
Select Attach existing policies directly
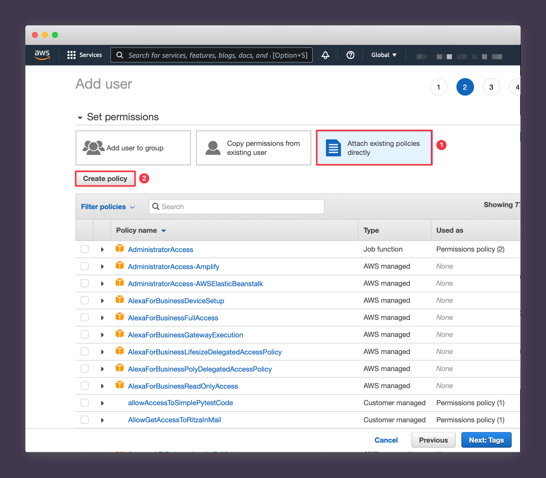click(374, 148)
